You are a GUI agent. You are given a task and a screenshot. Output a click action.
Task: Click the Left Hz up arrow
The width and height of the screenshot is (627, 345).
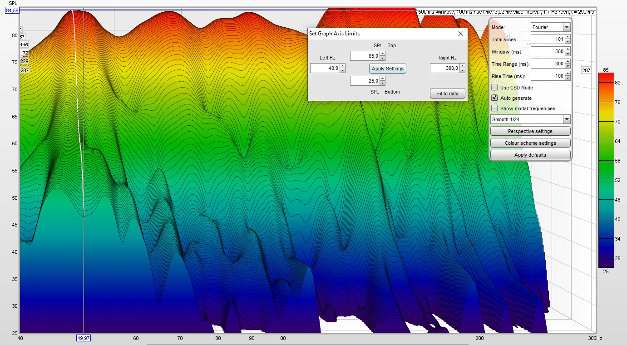(x=342, y=66)
